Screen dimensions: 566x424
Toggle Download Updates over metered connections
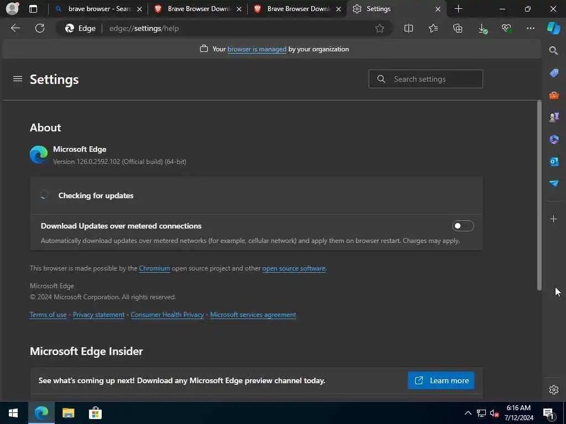point(463,226)
